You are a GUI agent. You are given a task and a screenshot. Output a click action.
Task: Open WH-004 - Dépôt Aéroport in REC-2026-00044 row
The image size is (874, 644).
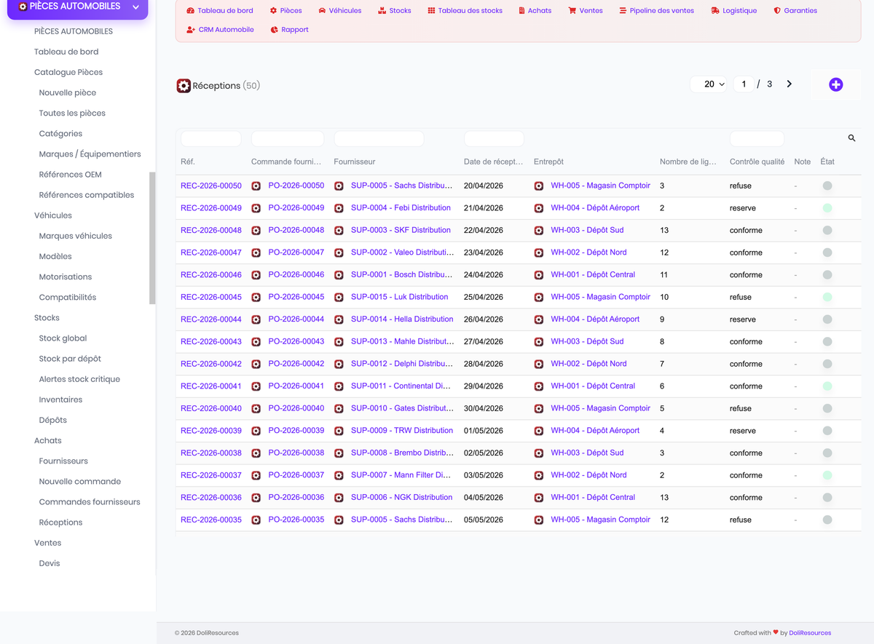tap(595, 319)
